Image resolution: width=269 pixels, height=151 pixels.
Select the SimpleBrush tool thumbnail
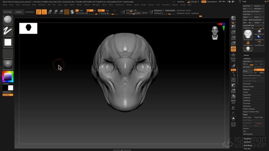point(248,43)
